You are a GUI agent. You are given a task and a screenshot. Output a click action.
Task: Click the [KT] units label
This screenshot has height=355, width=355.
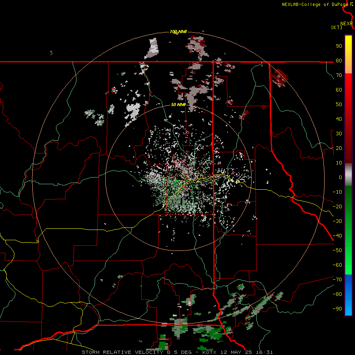click(x=336, y=27)
